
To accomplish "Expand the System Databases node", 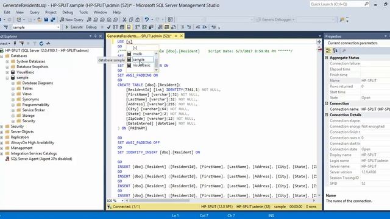I will click(7, 61).
